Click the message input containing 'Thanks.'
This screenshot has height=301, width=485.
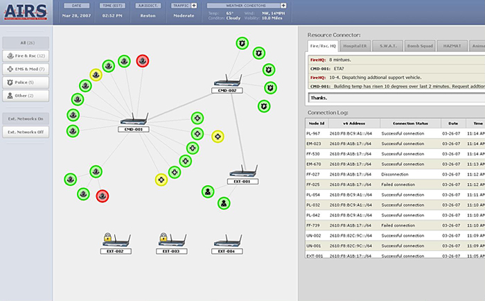pos(397,98)
